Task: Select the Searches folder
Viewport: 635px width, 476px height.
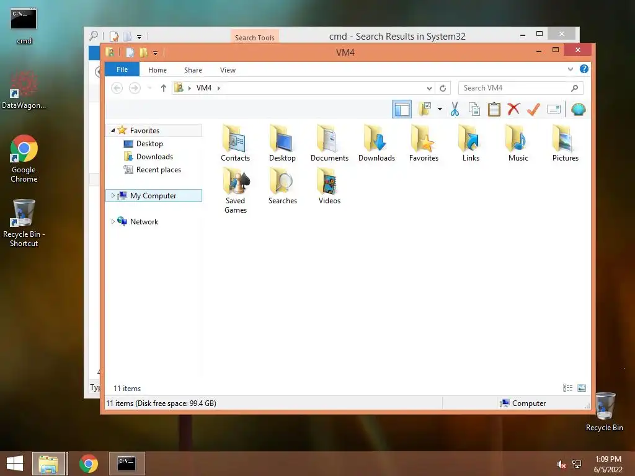Action: pos(282,186)
